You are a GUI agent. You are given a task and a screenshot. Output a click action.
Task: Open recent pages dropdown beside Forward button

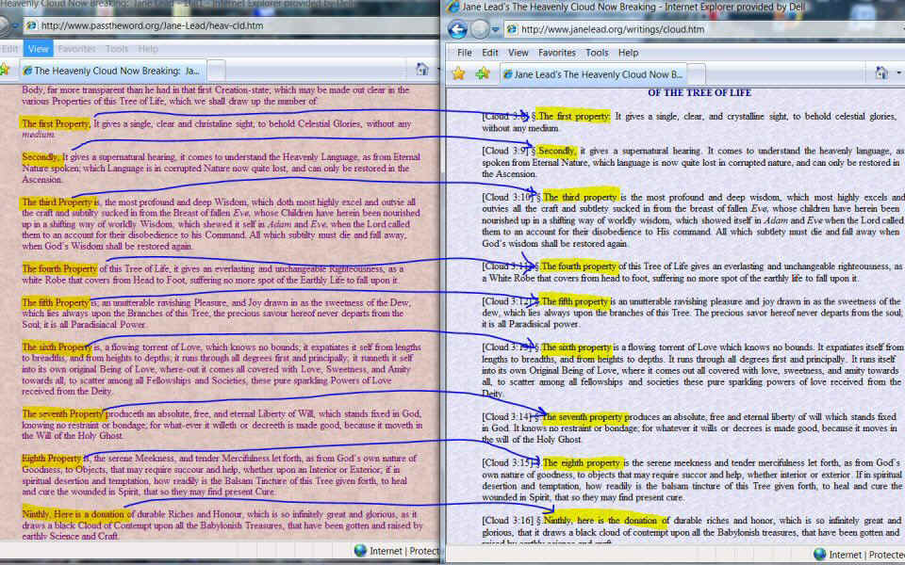495,29
